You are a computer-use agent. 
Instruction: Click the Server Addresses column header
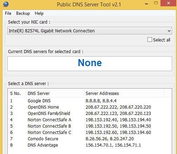124,94
